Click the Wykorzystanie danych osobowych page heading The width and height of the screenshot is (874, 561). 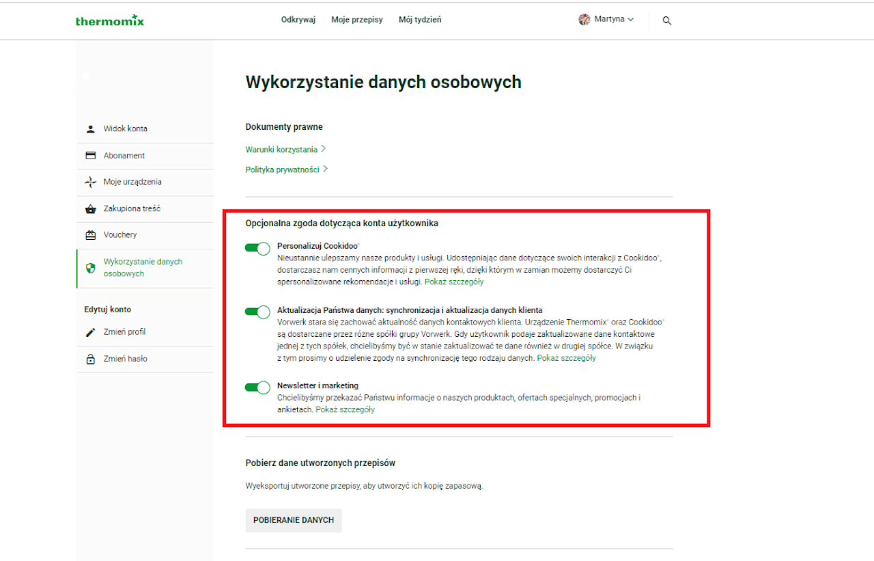pos(384,82)
